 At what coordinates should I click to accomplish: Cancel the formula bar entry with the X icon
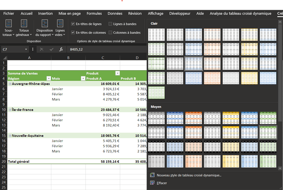pyautogui.click(x=42, y=49)
